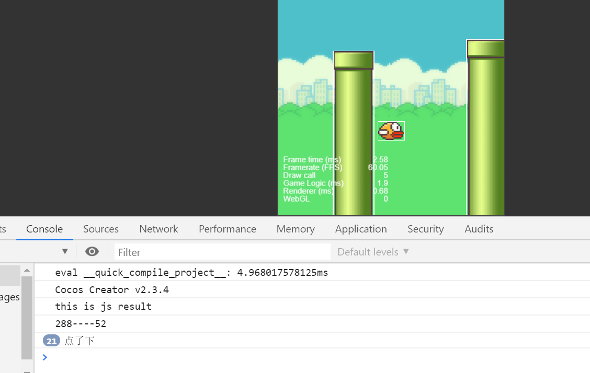Open the Audits tab
Image resolution: width=590 pixels, height=373 pixels.
click(479, 229)
